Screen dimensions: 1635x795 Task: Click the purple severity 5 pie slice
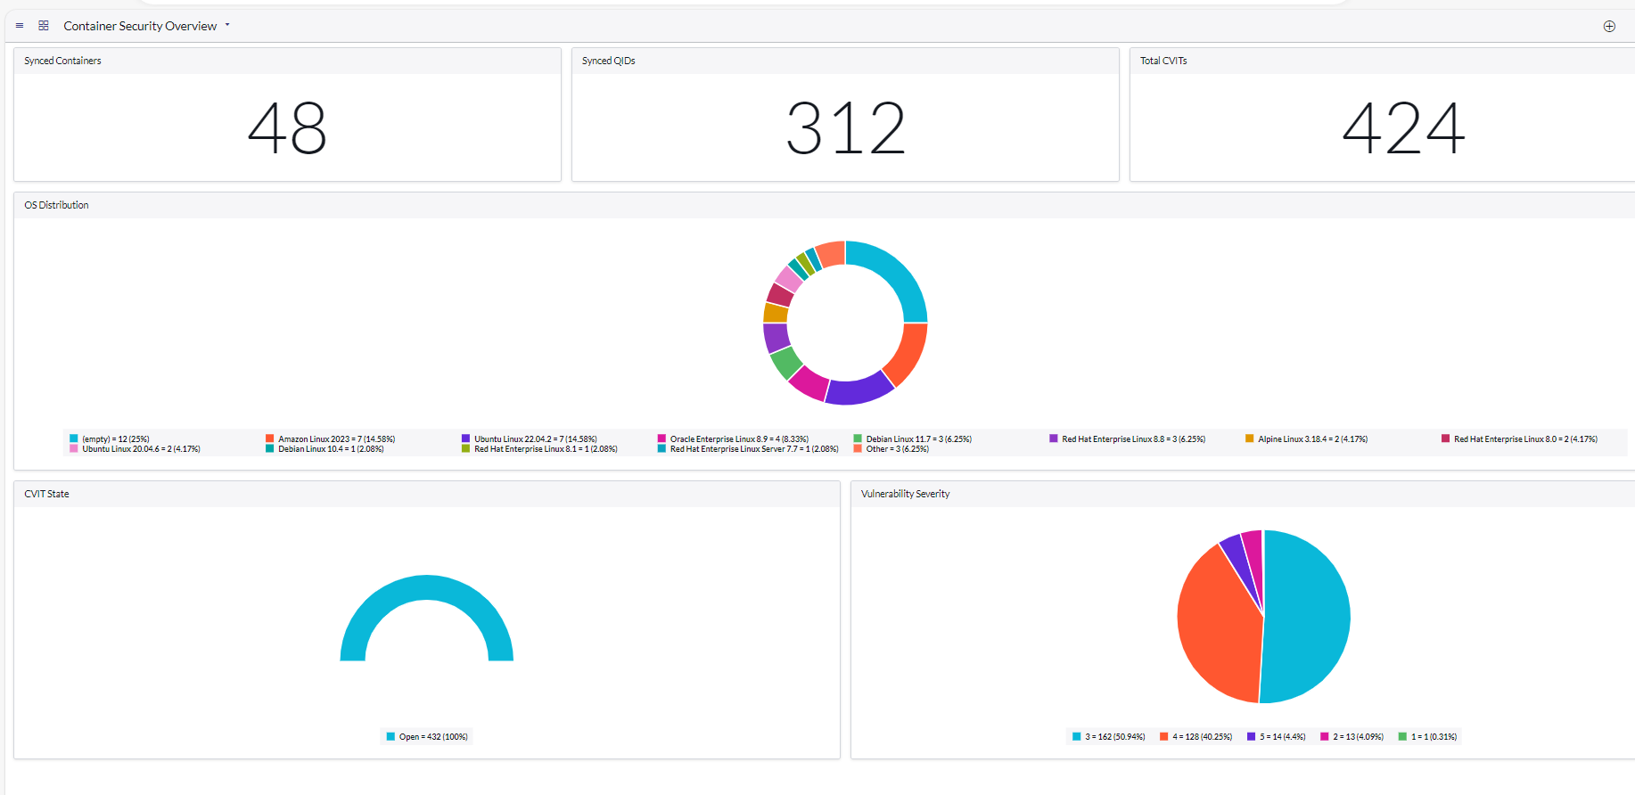coord(1240,560)
